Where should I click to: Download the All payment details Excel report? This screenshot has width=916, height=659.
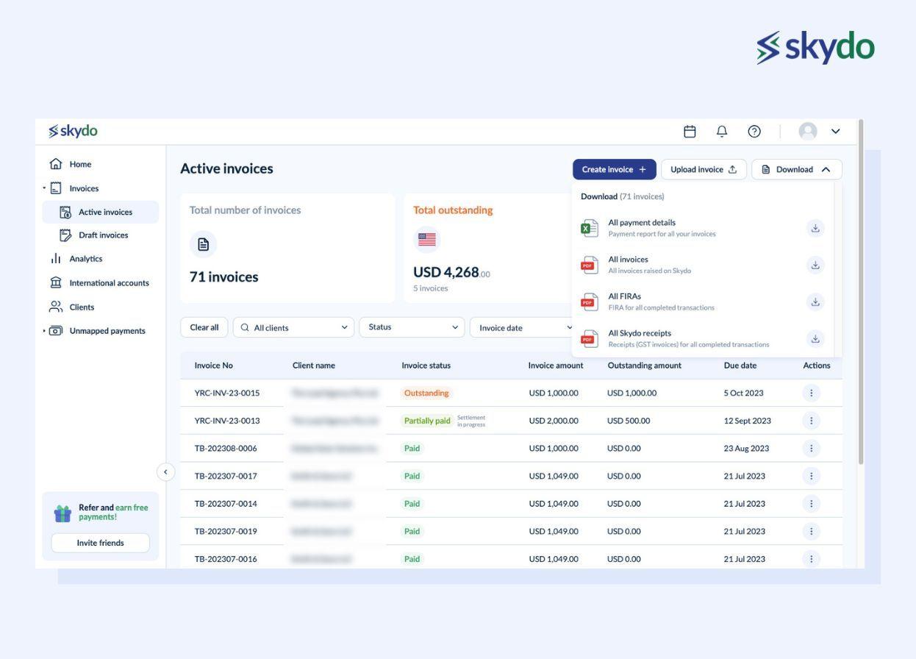point(815,228)
